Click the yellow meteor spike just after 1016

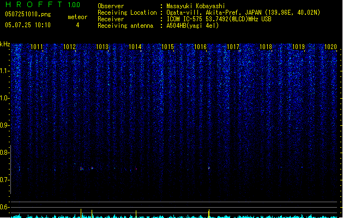[209, 214]
